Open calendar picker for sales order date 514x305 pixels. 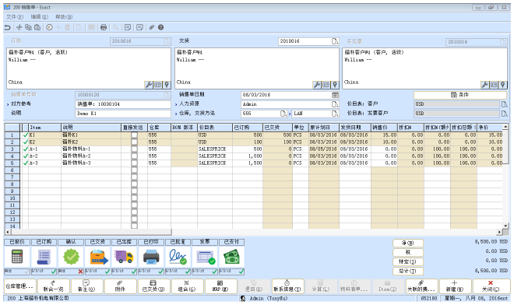pos(335,95)
